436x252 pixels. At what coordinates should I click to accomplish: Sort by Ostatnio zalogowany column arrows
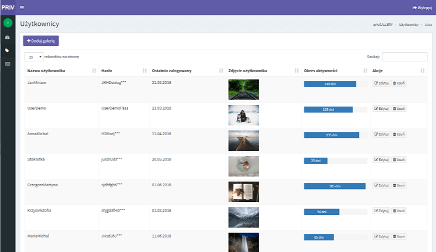(221, 71)
